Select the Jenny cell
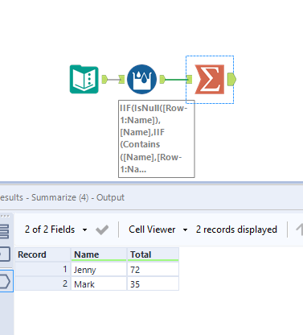 click(x=99, y=270)
